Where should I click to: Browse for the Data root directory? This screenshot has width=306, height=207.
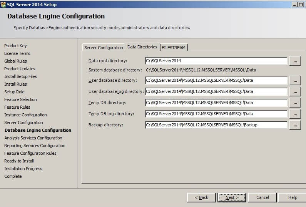295,61
